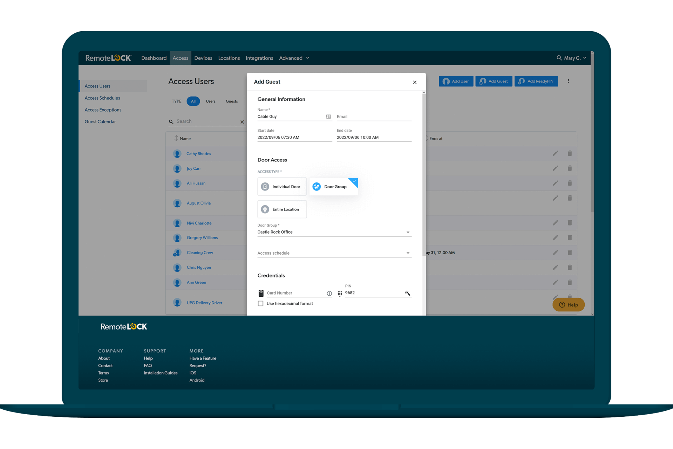This screenshot has height=449, width=673.
Task: Open the Advanced menu dropdown
Action: (294, 58)
